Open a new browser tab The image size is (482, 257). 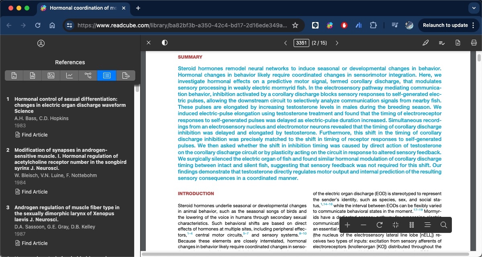pyautogui.click(x=138, y=8)
